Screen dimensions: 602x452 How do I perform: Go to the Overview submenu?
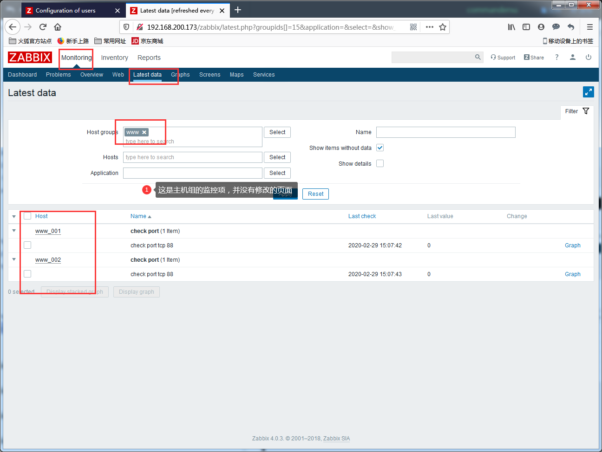[x=92, y=75]
